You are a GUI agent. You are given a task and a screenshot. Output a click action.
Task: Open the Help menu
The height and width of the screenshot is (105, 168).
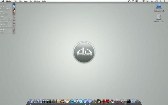[44, 1]
